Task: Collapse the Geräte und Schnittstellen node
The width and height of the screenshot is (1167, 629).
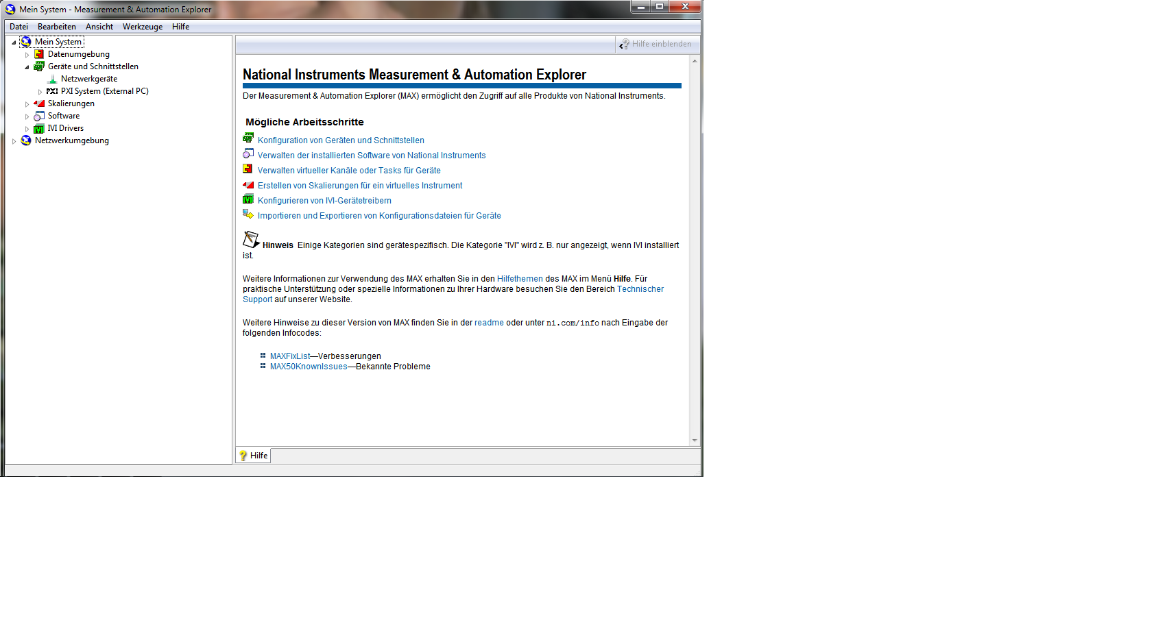Action: 27,67
